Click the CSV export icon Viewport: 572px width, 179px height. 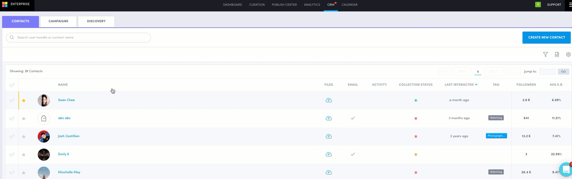[x=557, y=54]
